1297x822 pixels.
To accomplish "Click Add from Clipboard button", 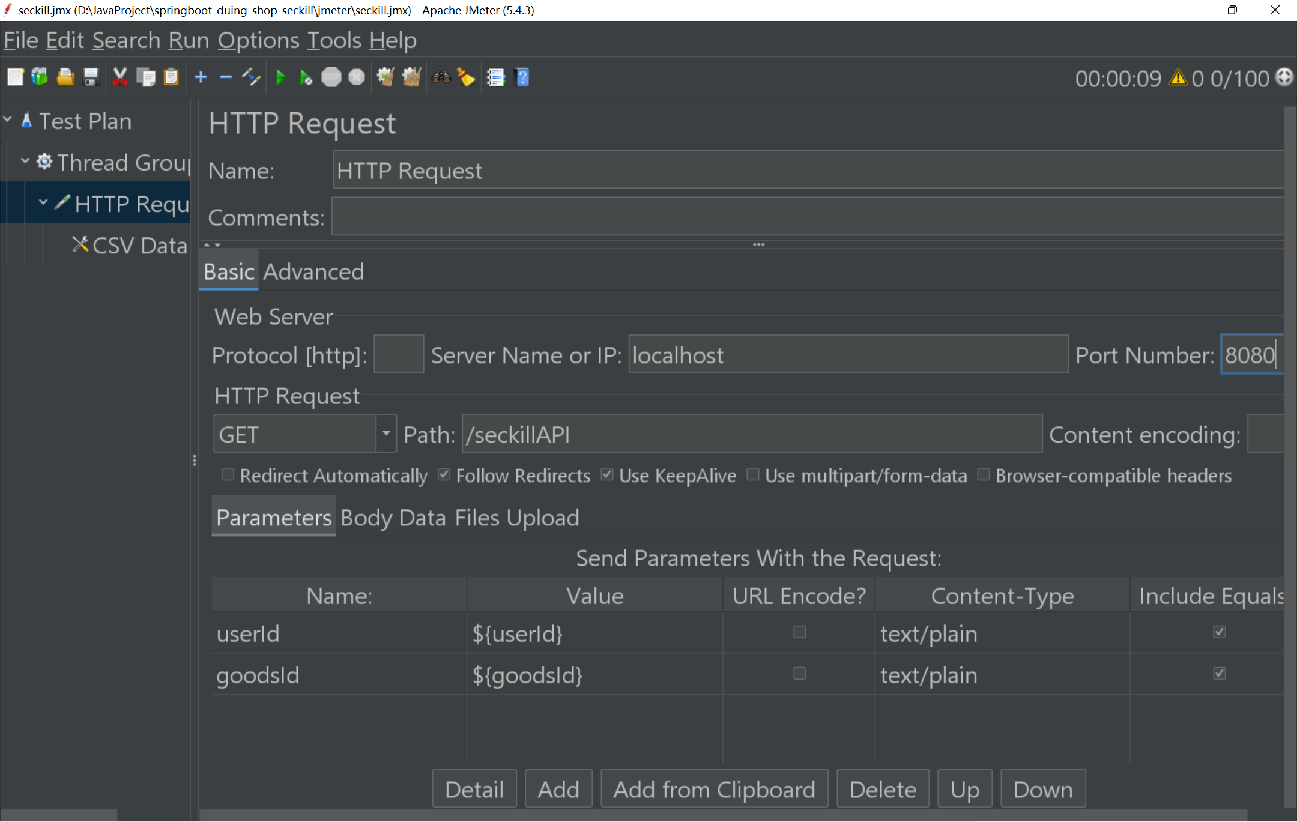I will click(715, 789).
